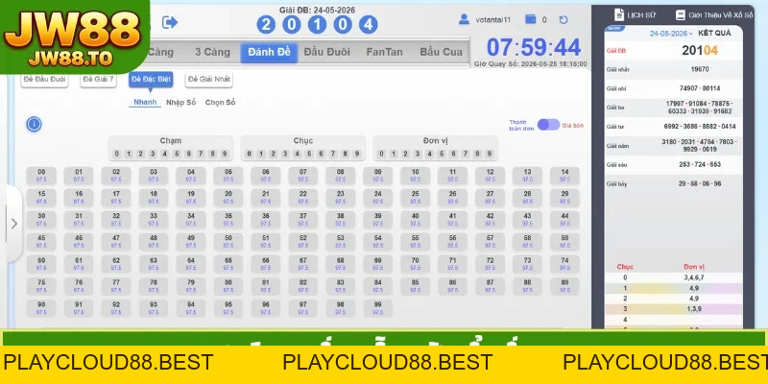This screenshot has width=768, height=384.
Task: Click the Giới Thiệu Về Xổ Số icon
Action: (x=681, y=15)
